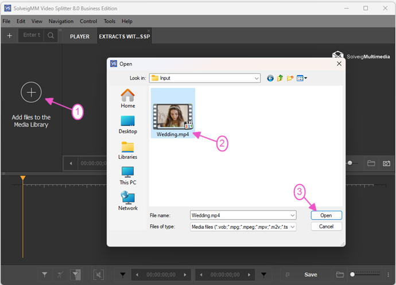This screenshot has height=285, width=396.
Task: Expand the Look in folder dropdown
Action: tap(257, 78)
